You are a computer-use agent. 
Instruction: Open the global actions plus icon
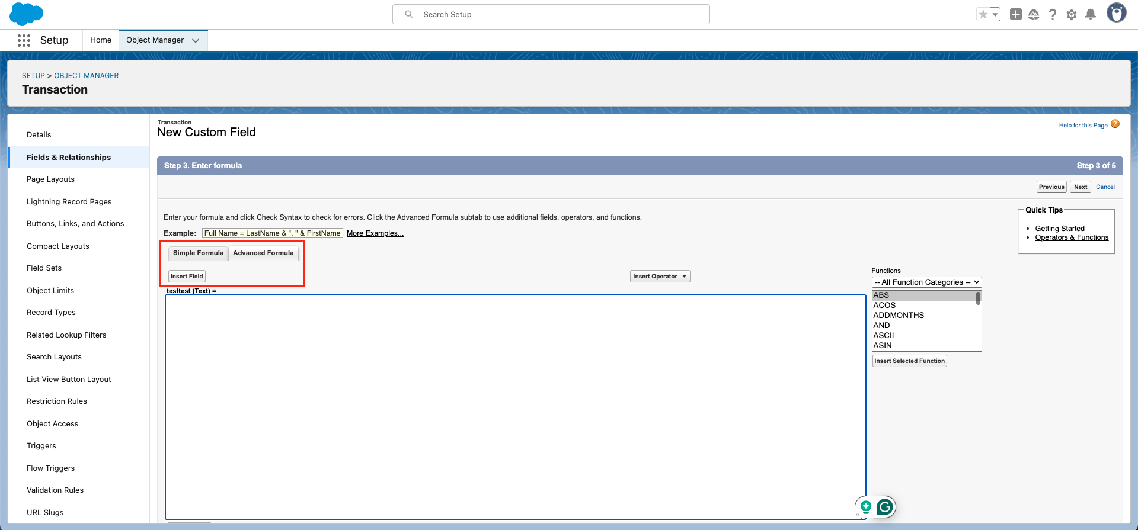point(1016,14)
